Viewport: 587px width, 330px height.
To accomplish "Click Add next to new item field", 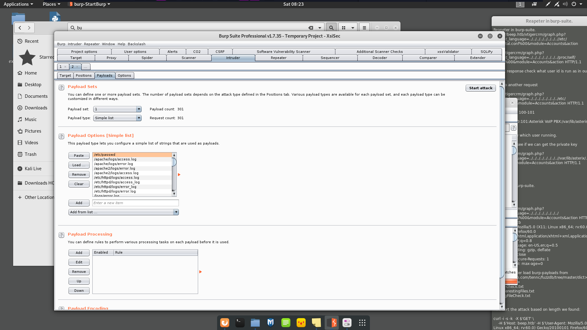I will [79, 203].
